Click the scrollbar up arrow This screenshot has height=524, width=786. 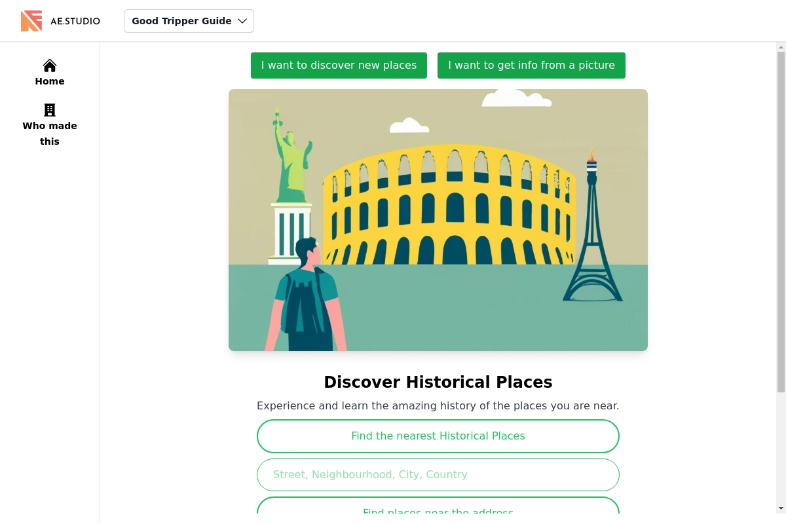click(781, 47)
